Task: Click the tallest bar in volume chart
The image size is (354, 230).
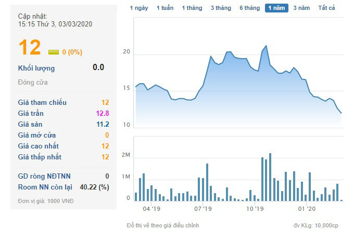Action: [270, 177]
